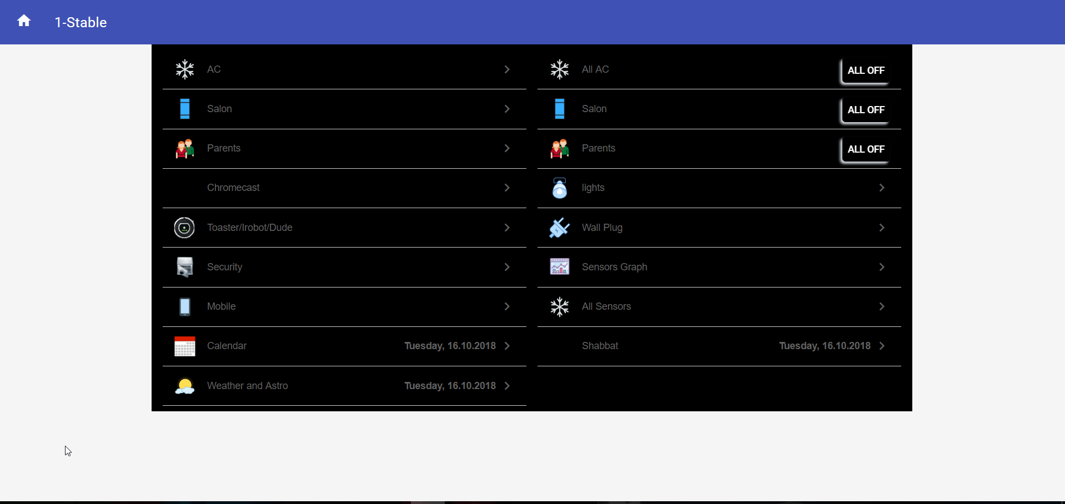Select the Parents label beside the ALL OFF button
The width and height of the screenshot is (1065, 504).
[x=599, y=148]
